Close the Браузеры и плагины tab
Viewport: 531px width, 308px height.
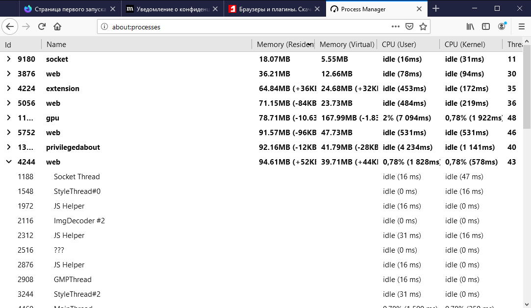point(317,9)
